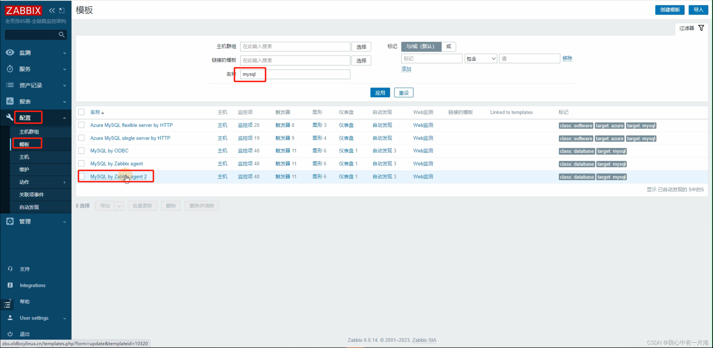Click the sign out power icon
Viewport: 713px width, 348px height.
tap(10, 334)
